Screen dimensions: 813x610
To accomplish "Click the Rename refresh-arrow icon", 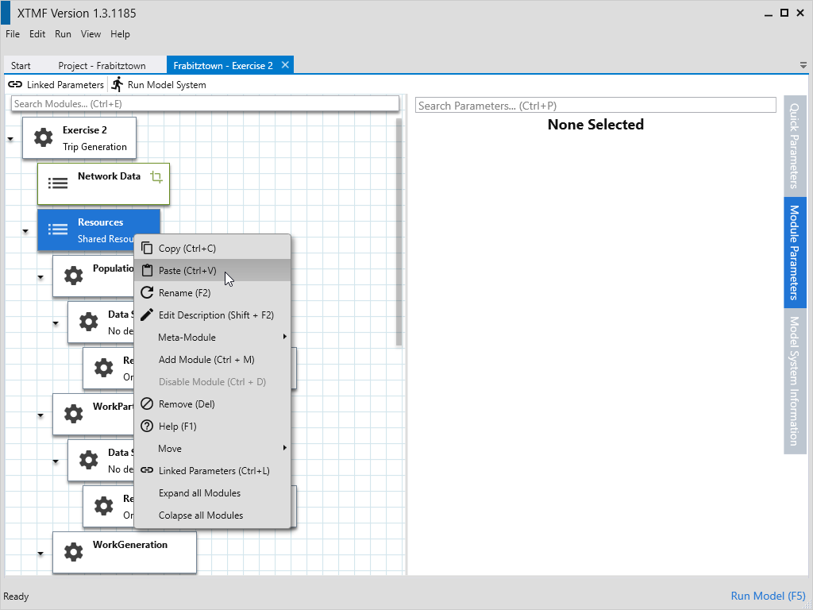I will [146, 293].
